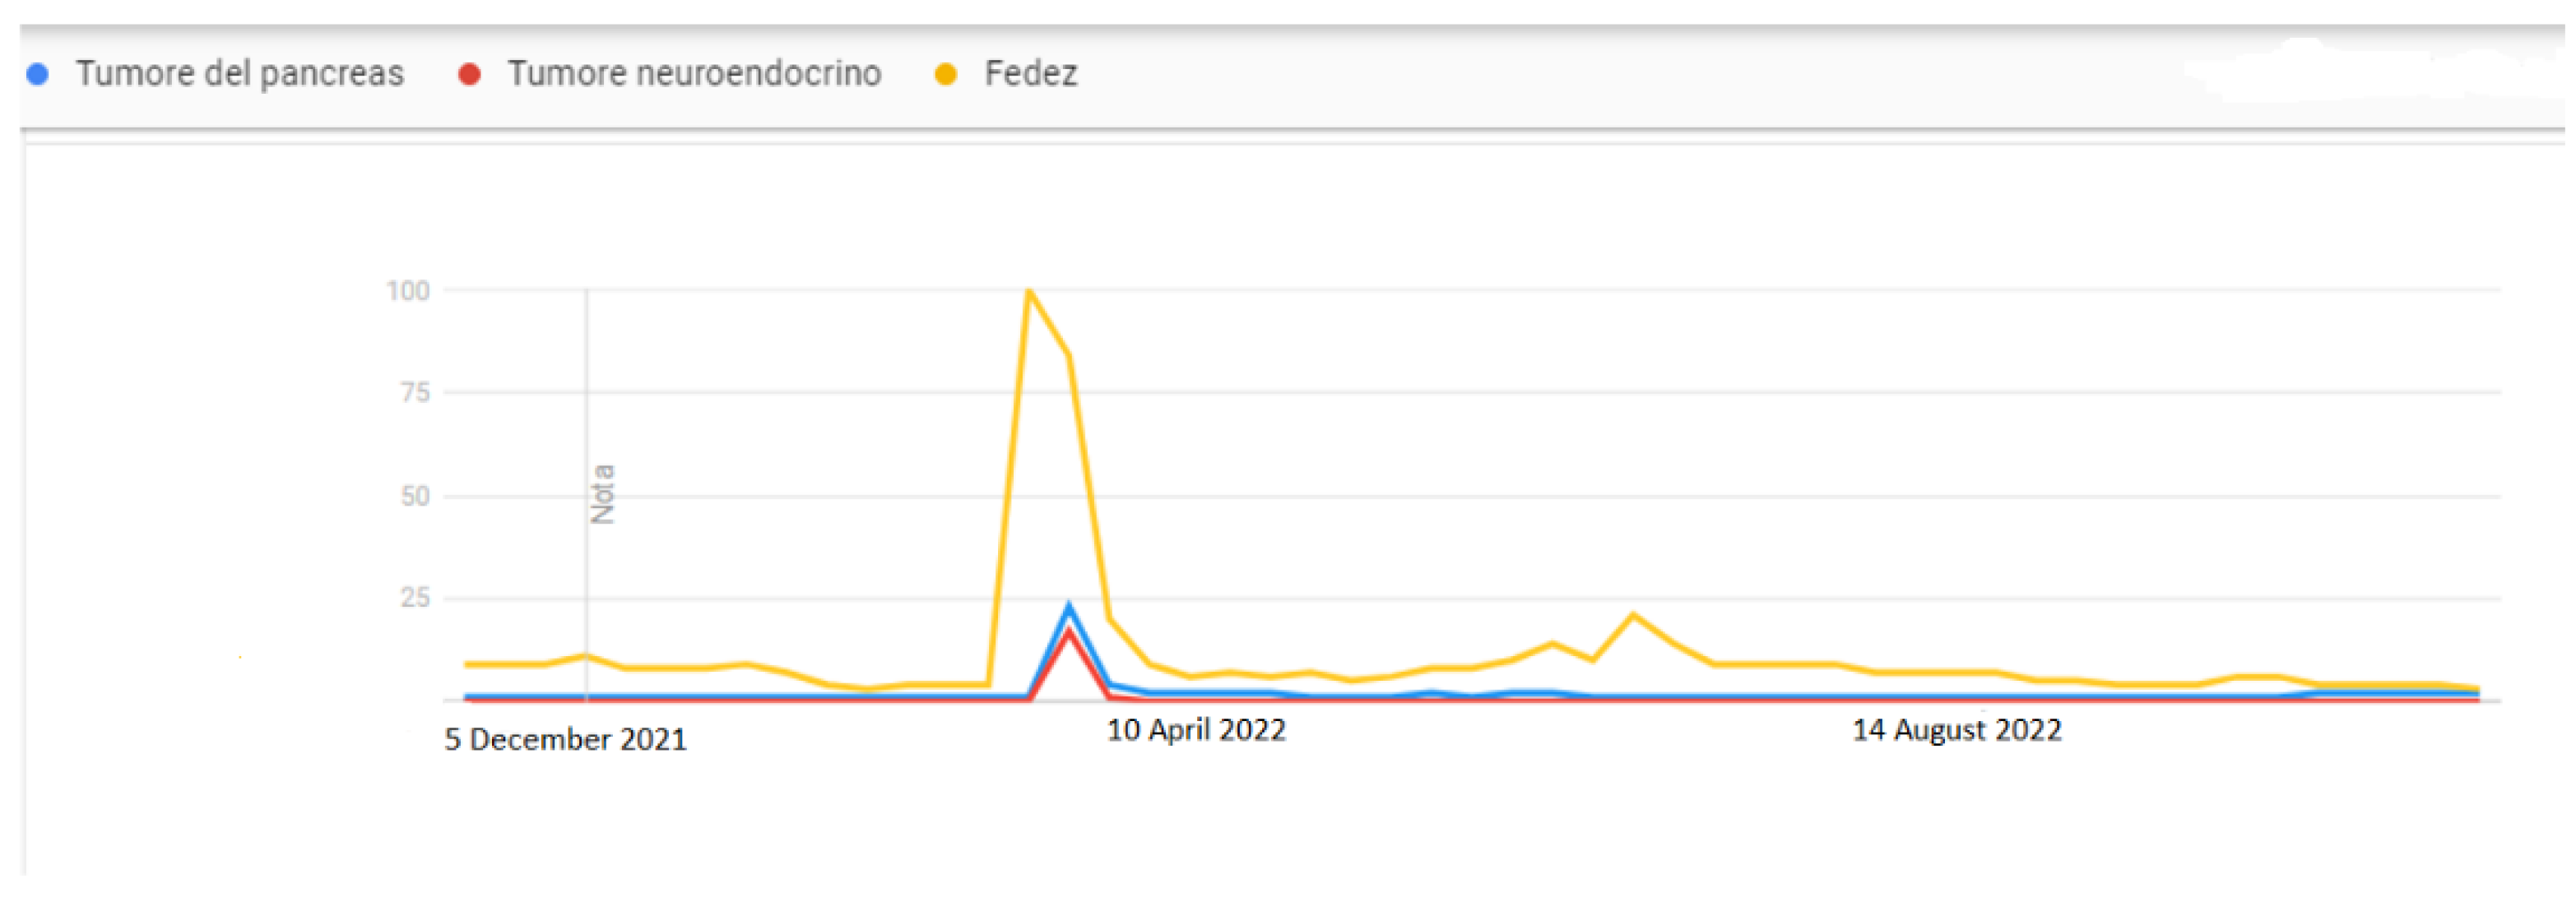This screenshot has height=897, width=2576.
Task: Click the second smaller yellow peak near 21
Action: pyautogui.click(x=1633, y=615)
